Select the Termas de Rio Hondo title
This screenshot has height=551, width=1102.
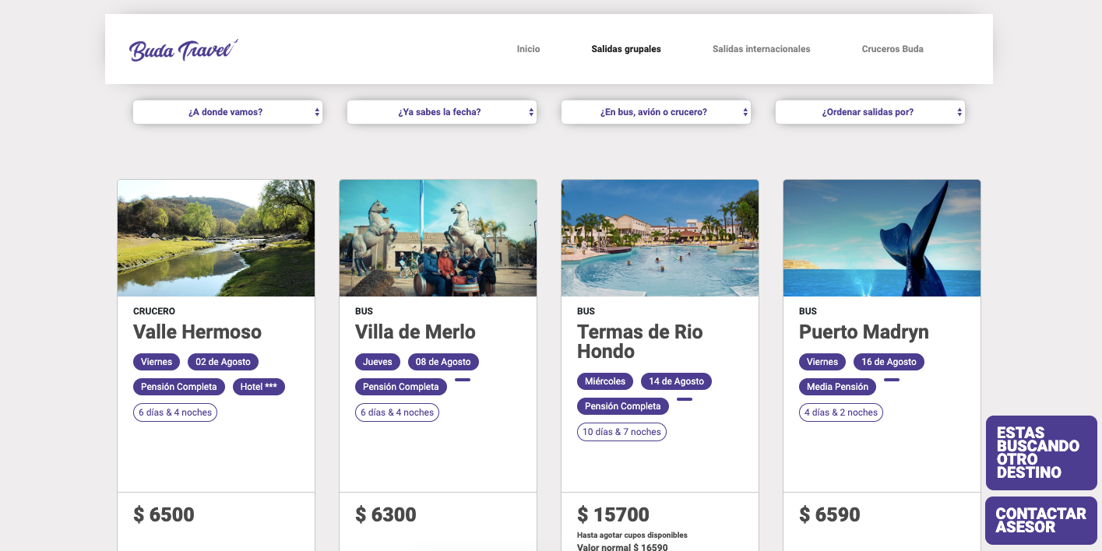point(640,342)
